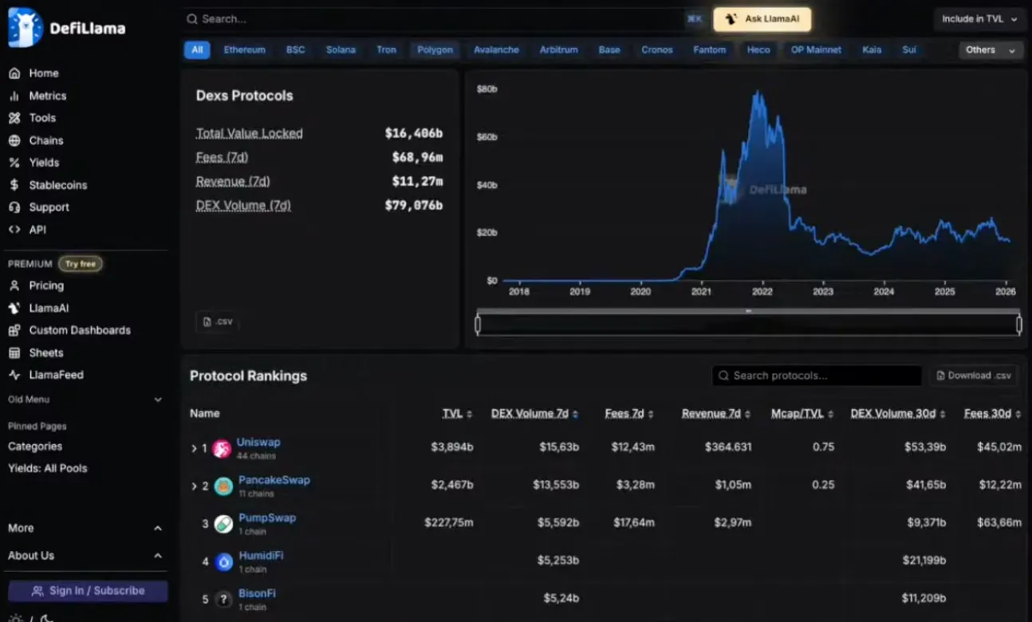Open the Others chains dropdown

point(991,50)
